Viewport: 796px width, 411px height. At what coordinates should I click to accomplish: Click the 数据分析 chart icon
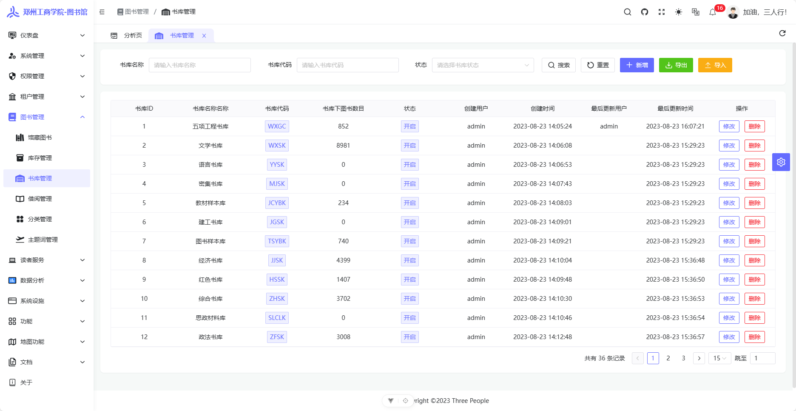[x=12, y=280]
